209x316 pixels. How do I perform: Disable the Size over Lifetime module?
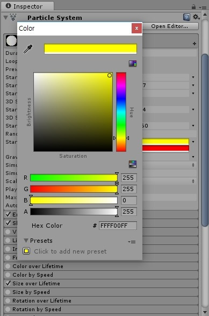coord(8,283)
